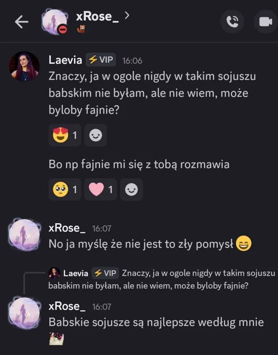Jump to the quoted Laevia reply preview
Image resolution: width=278 pixels, height=355 pixels.
pos(163,279)
